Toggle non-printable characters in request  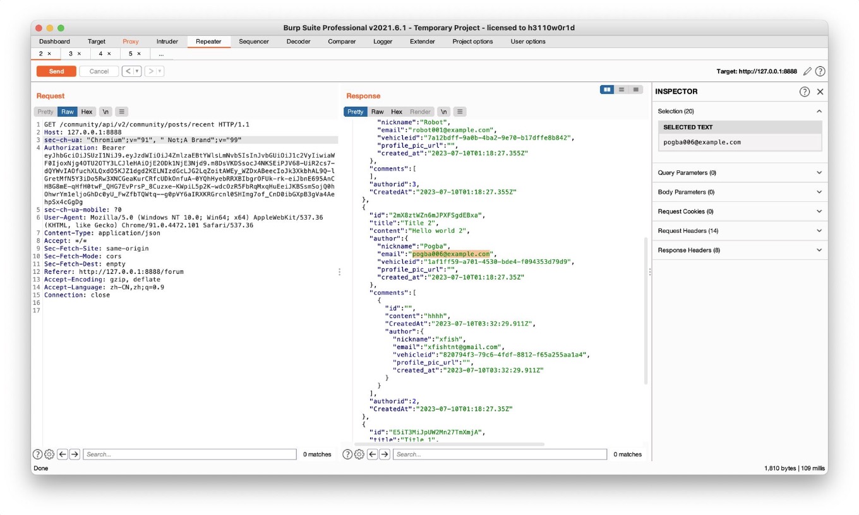tap(106, 112)
